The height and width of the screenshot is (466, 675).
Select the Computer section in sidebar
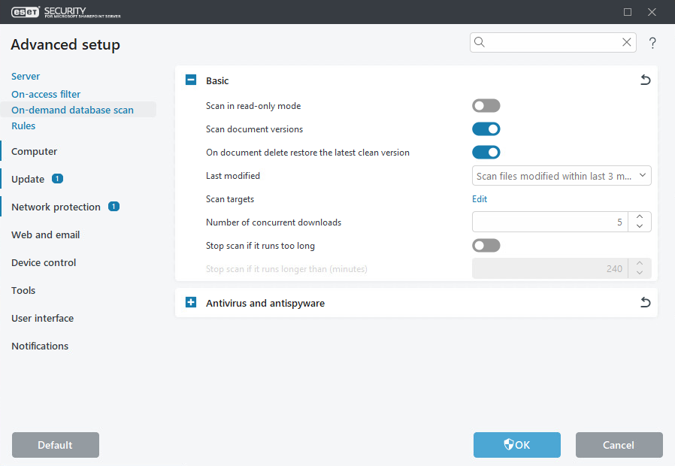point(34,151)
